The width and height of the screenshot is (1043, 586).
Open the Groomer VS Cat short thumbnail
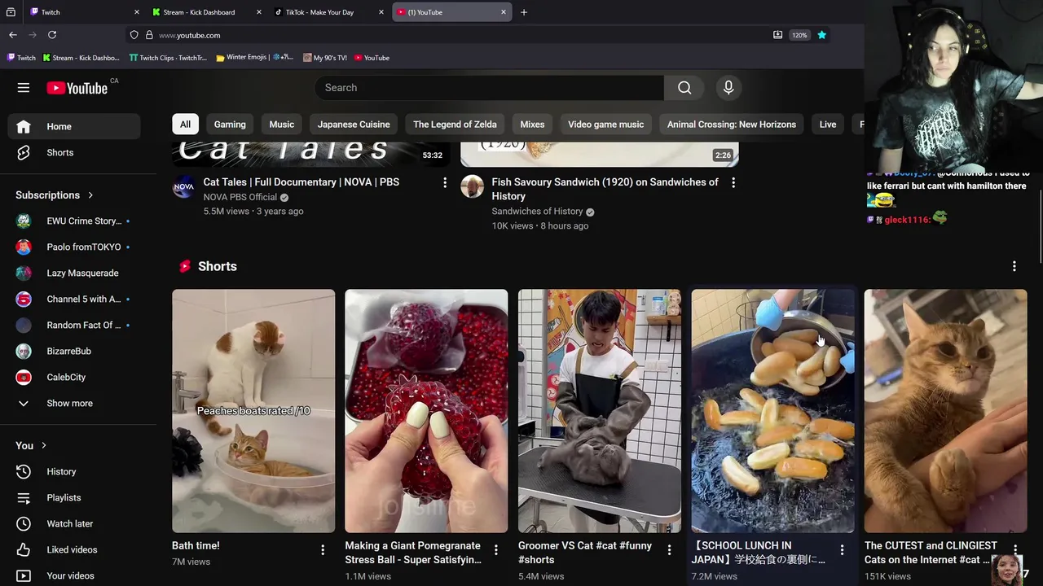(x=600, y=411)
